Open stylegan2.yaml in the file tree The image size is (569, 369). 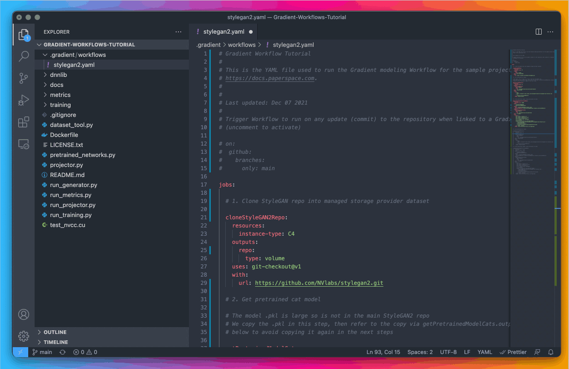pos(112,65)
